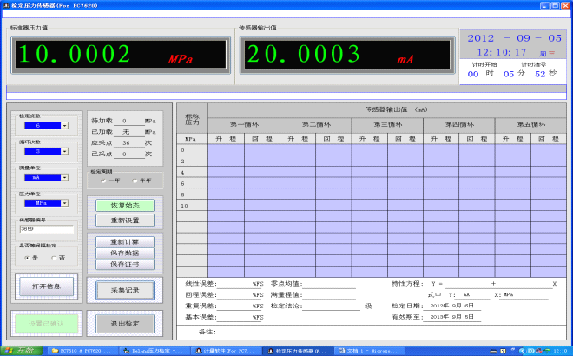Choose 是 for equal interval calibration

click(25, 258)
